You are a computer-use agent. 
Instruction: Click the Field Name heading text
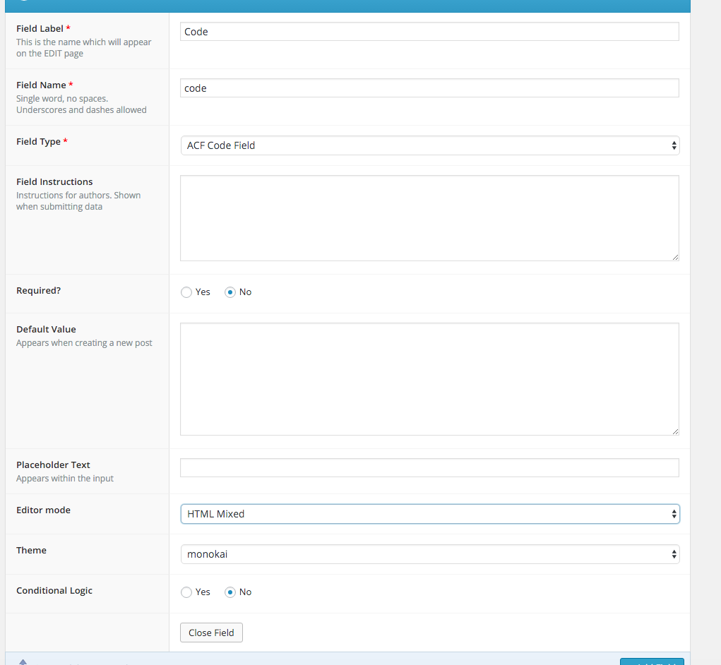(x=41, y=85)
